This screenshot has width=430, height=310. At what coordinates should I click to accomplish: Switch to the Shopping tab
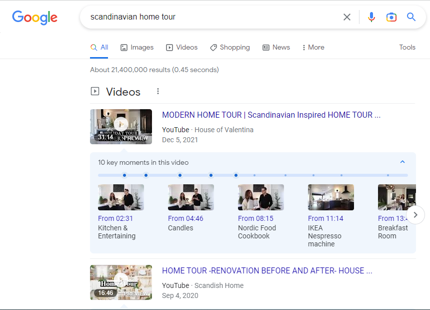[230, 47]
